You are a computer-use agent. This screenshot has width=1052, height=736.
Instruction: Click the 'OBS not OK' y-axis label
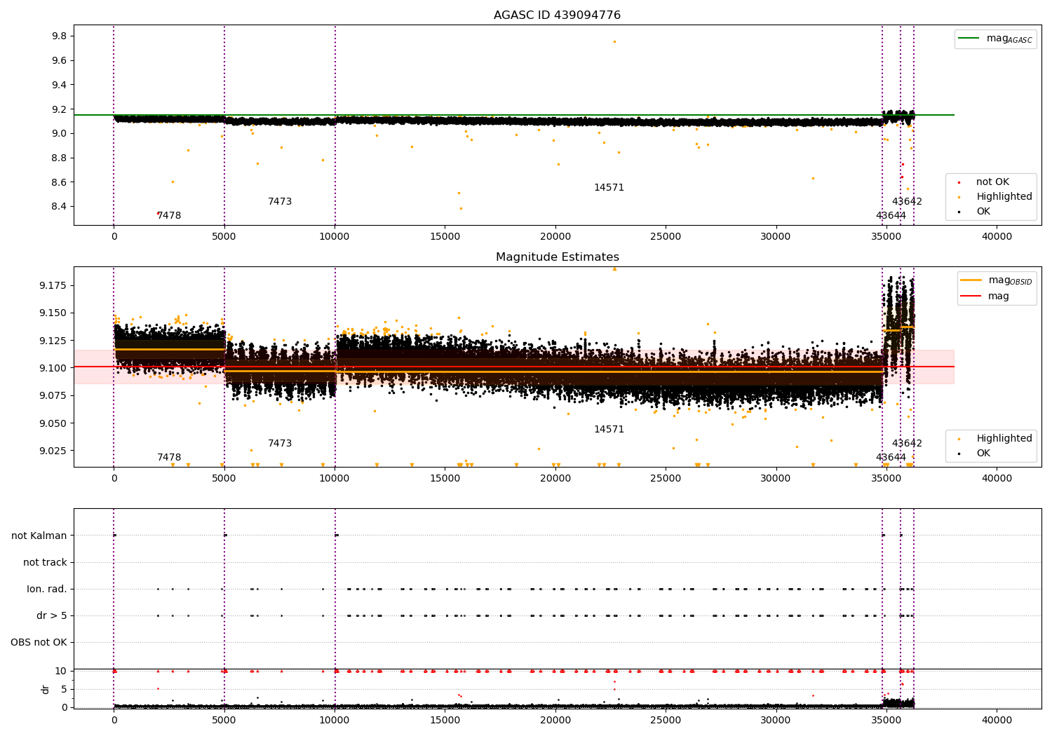coord(39,643)
